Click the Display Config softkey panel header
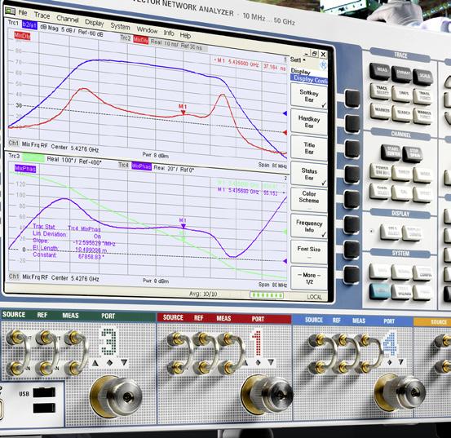The image size is (451, 438). coord(309,79)
